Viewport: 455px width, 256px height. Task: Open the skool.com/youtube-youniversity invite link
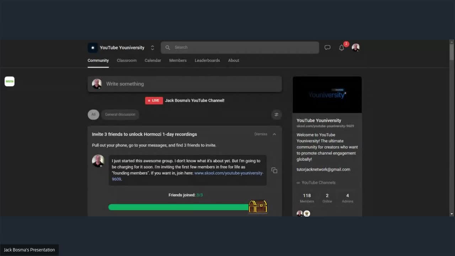coord(229,173)
